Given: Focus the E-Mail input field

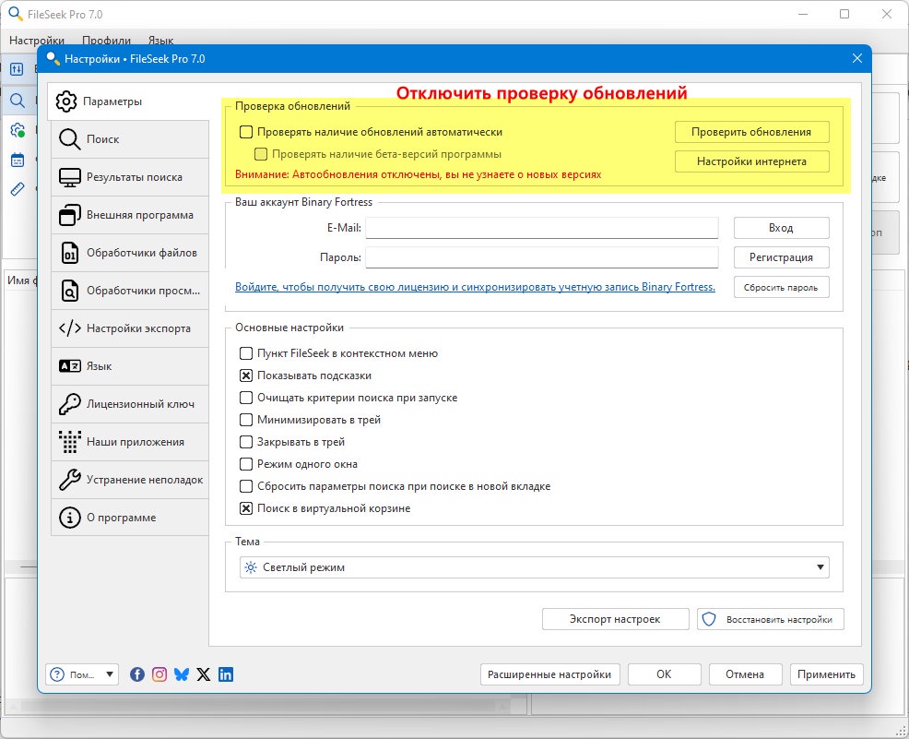Looking at the screenshot, I should [x=542, y=228].
